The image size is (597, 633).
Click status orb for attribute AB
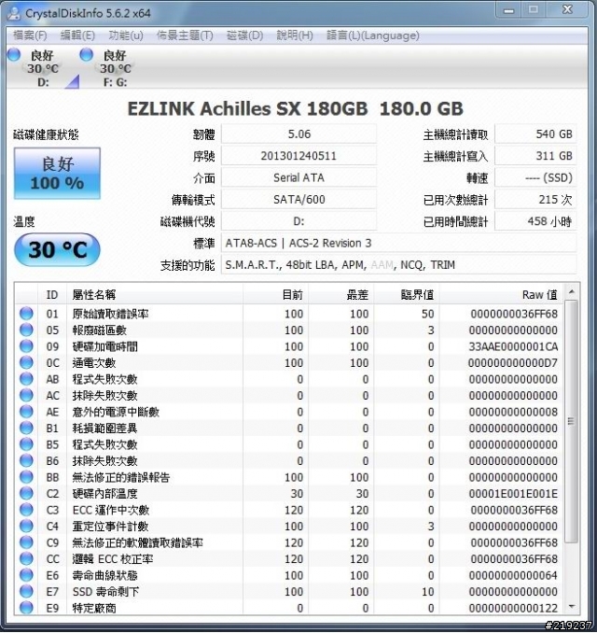pos(26,379)
